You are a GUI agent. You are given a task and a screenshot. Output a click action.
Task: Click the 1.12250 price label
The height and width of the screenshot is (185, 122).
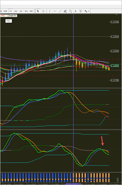(x=115, y=51)
